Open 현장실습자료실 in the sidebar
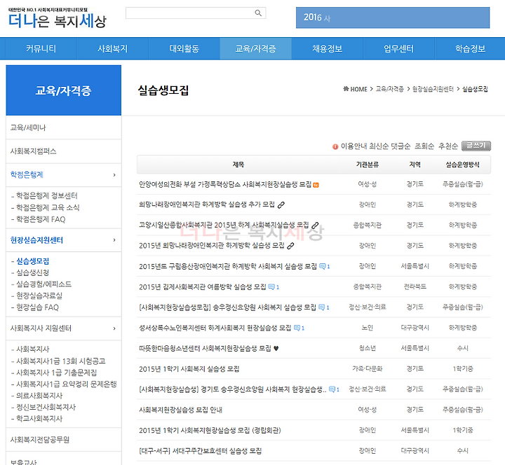 coord(39,296)
